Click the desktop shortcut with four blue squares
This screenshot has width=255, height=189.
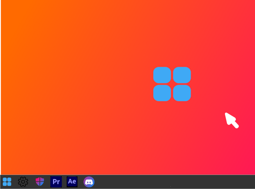[x=172, y=83]
